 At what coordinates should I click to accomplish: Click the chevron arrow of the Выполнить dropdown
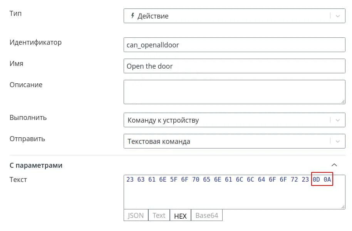click(x=338, y=120)
